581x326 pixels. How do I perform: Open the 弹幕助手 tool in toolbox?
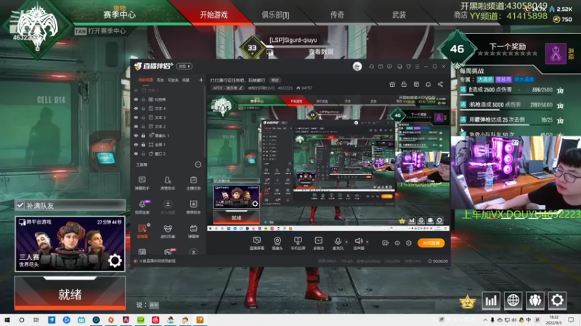click(142, 183)
